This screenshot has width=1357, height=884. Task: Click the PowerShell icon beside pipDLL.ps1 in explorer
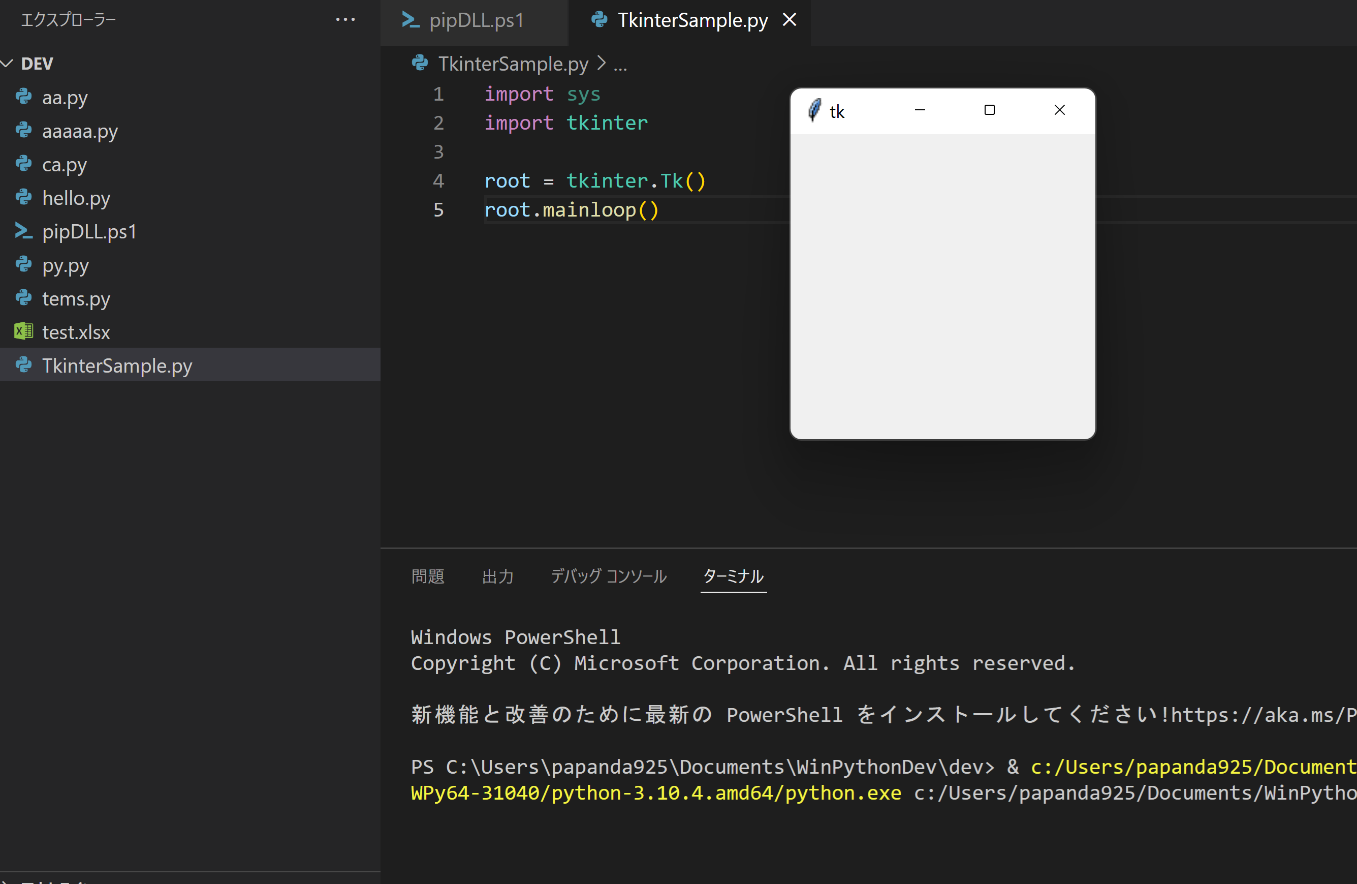(x=23, y=230)
